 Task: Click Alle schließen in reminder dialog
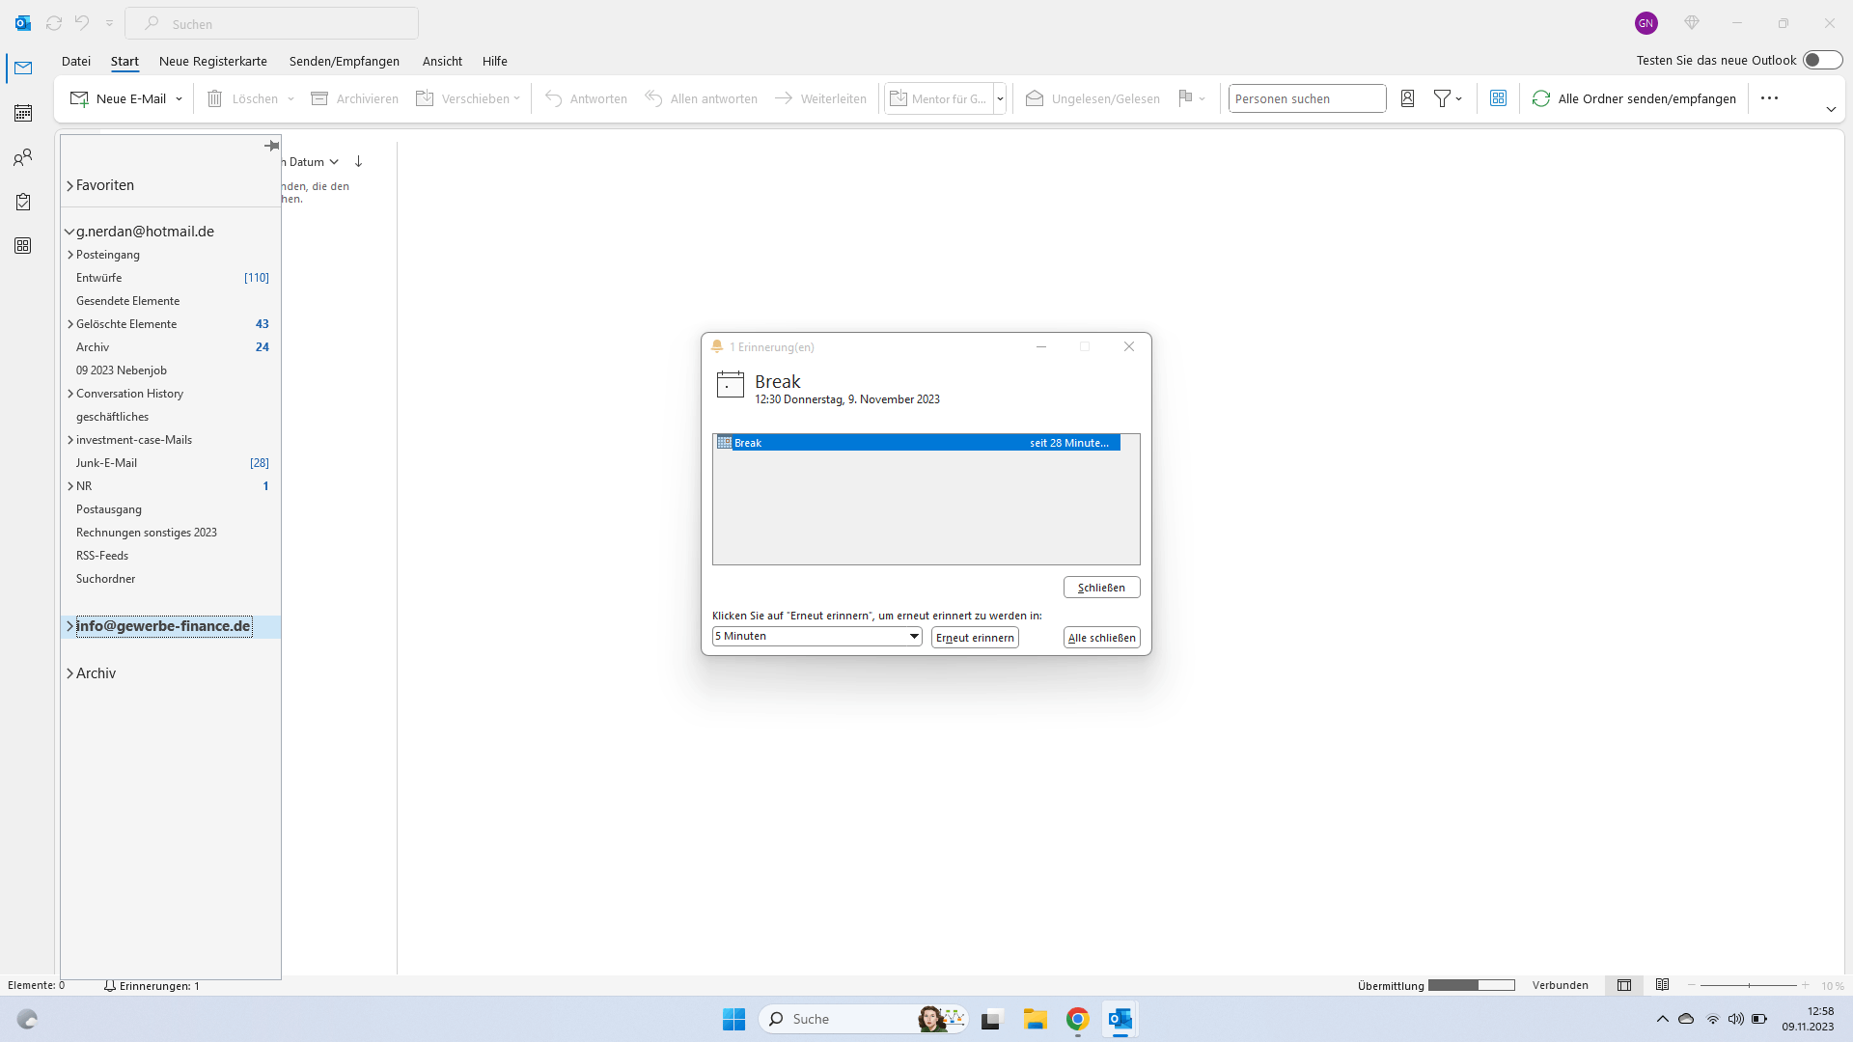point(1101,638)
